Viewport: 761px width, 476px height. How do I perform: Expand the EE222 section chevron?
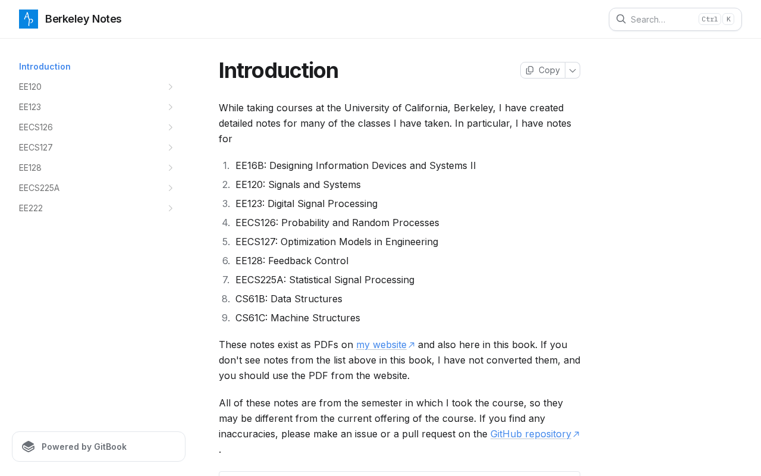(x=171, y=208)
